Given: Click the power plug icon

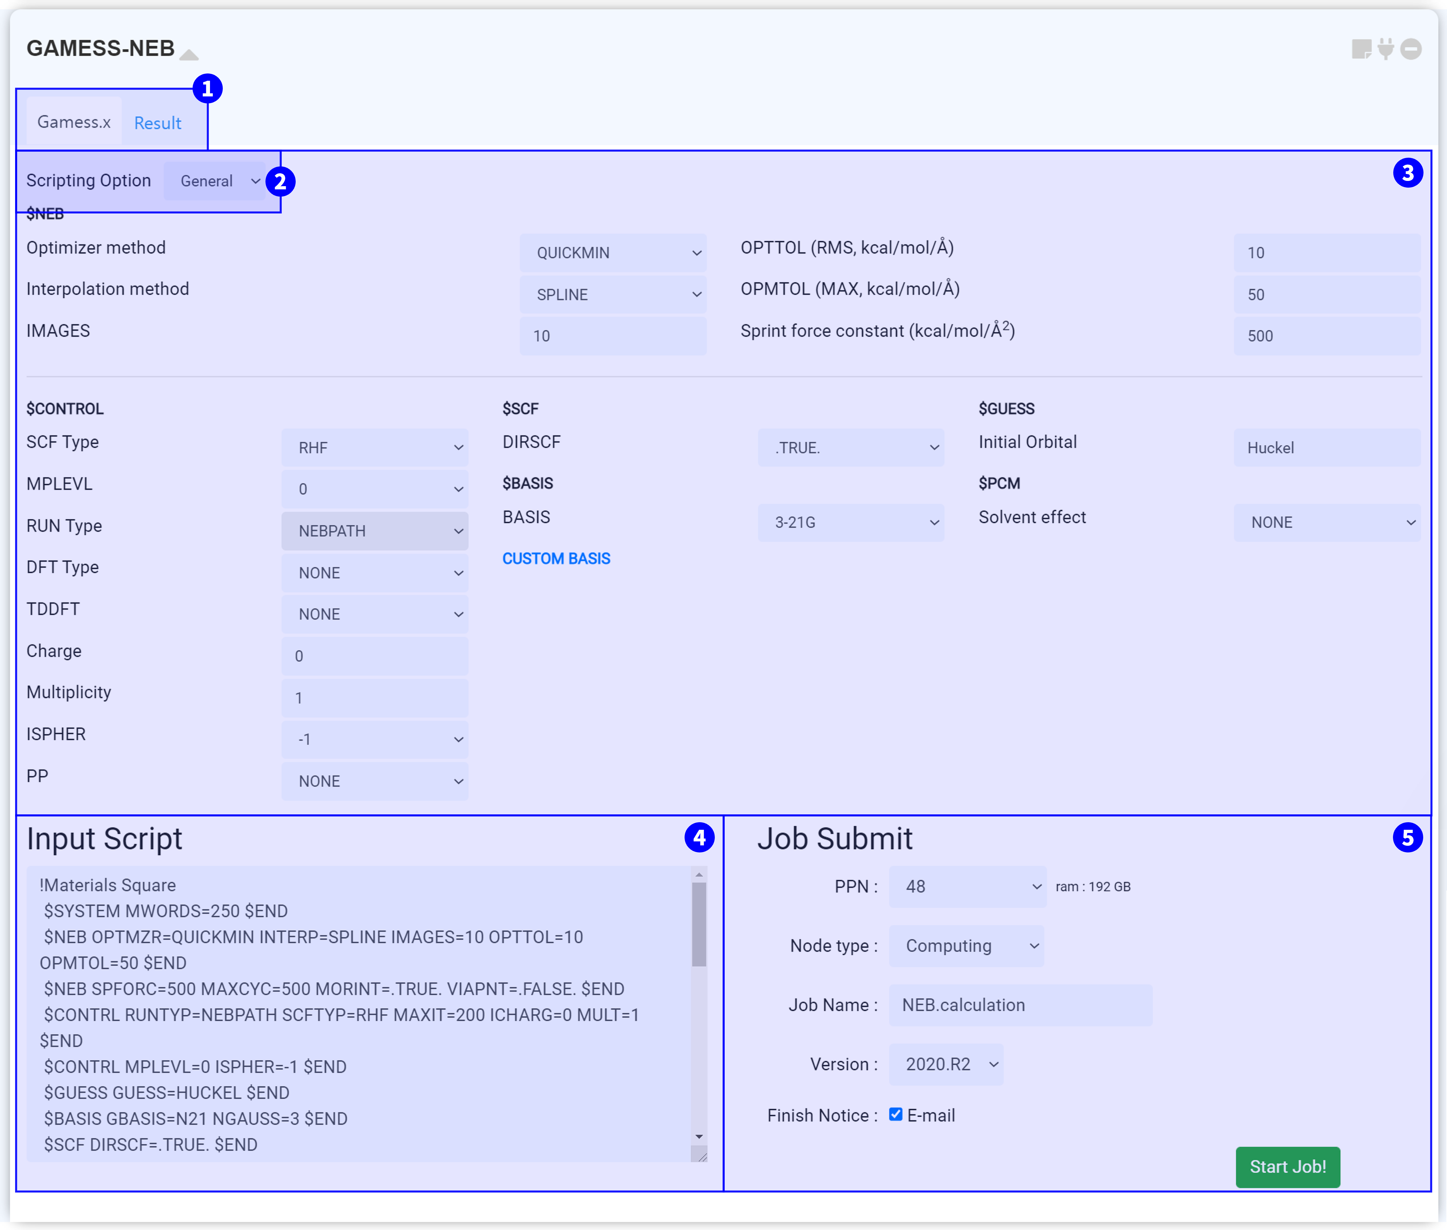Looking at the screenshot, I should tap(1386, 49).
